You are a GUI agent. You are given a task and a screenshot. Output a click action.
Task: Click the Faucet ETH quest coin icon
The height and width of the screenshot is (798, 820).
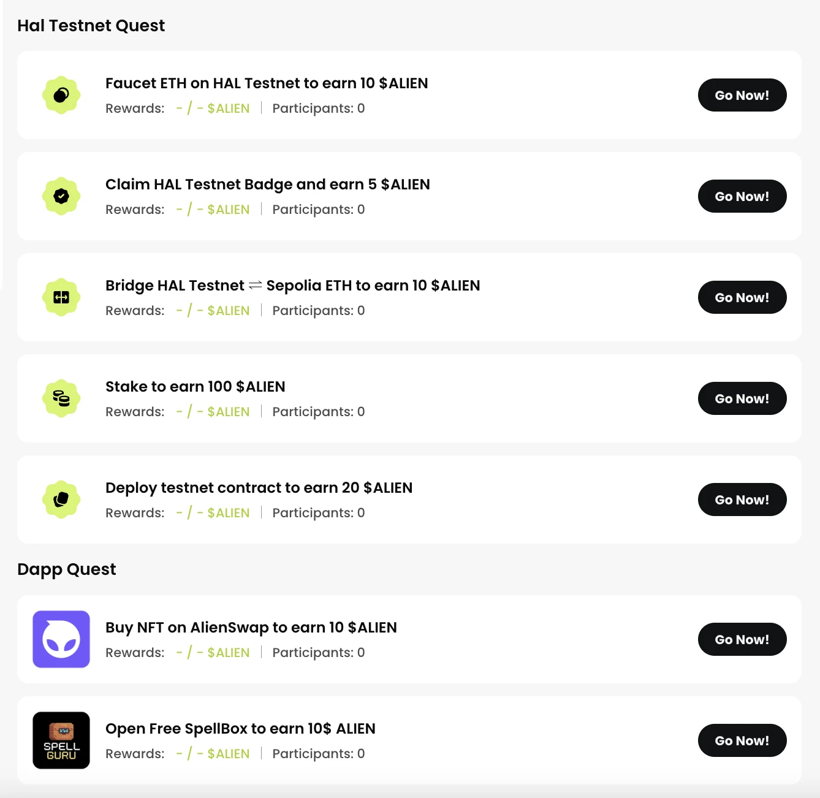click(x=61, y=95)
